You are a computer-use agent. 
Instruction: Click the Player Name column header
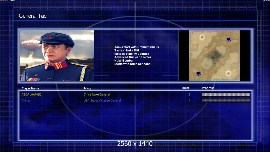[x=30, y=88]
